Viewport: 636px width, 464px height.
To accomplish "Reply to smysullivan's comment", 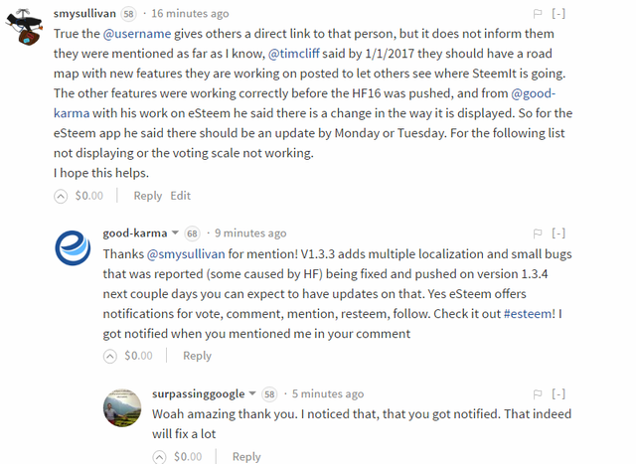I will [148, 196].
